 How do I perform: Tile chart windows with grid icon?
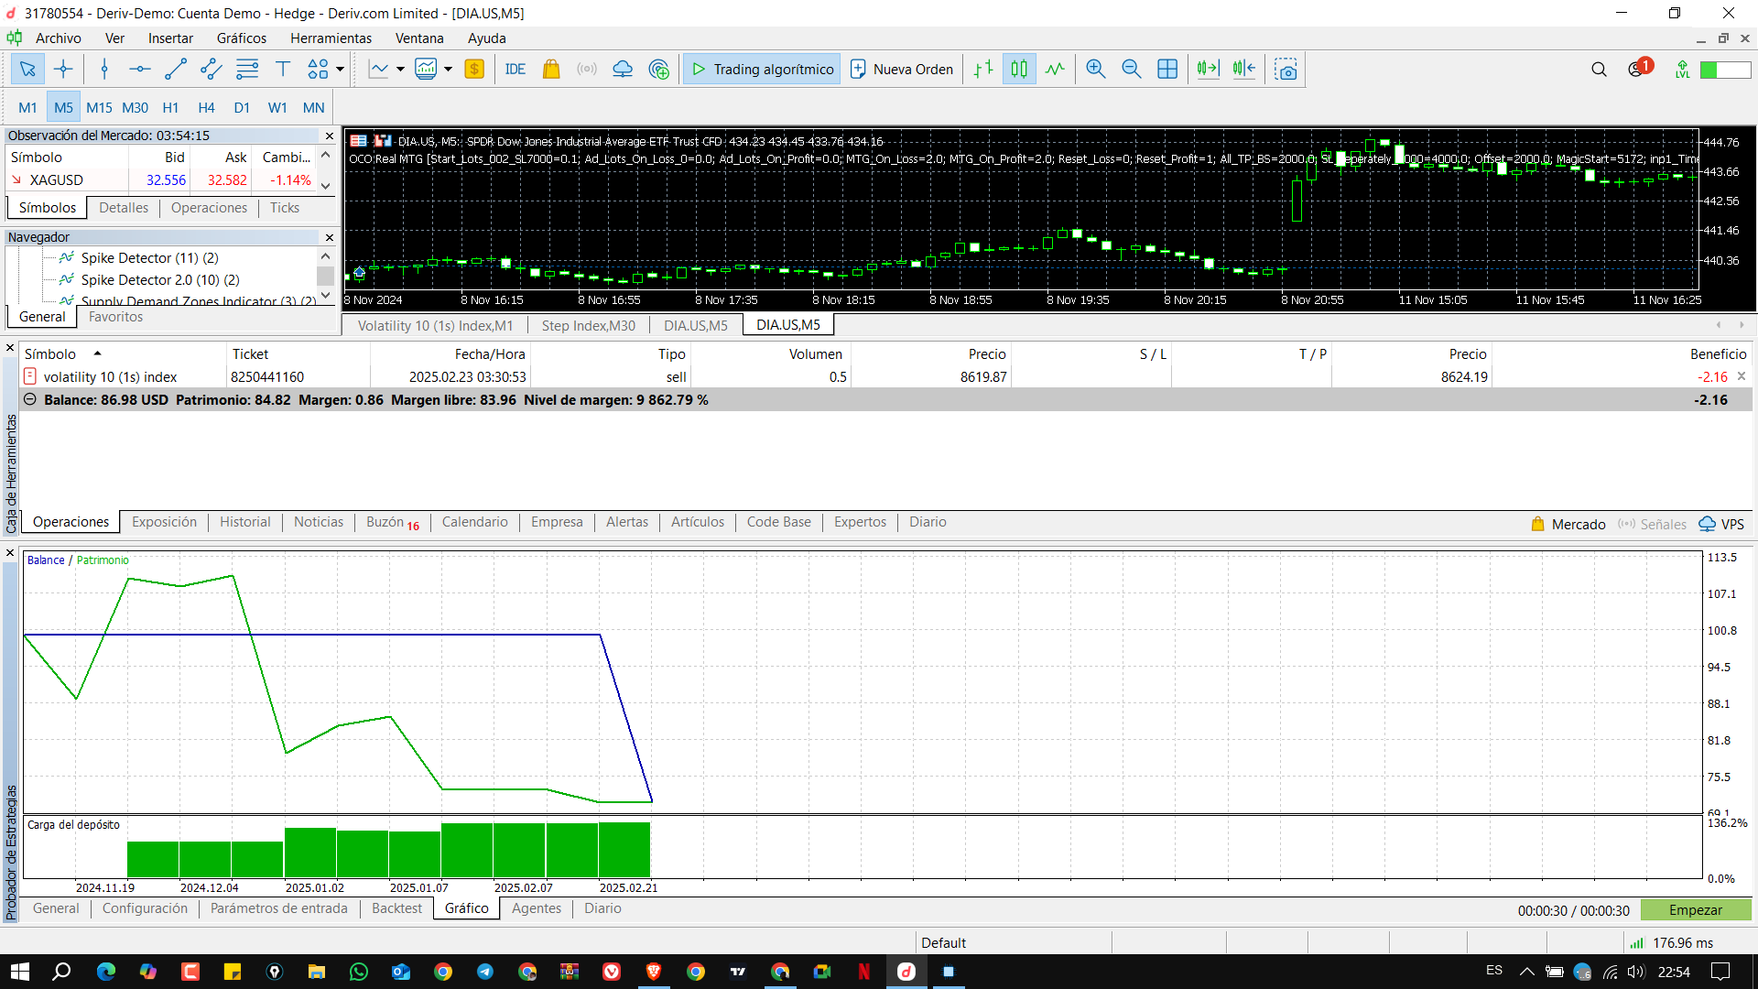(x=1167, y=69)
